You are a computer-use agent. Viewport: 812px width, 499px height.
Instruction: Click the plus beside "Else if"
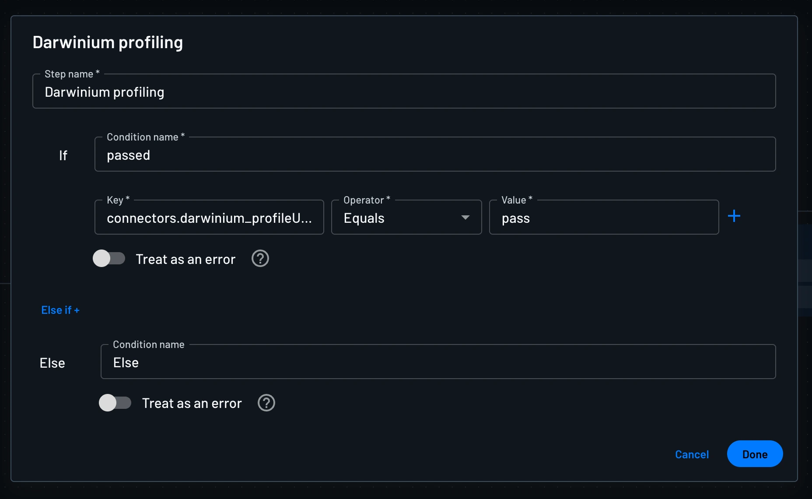(77, 310)
